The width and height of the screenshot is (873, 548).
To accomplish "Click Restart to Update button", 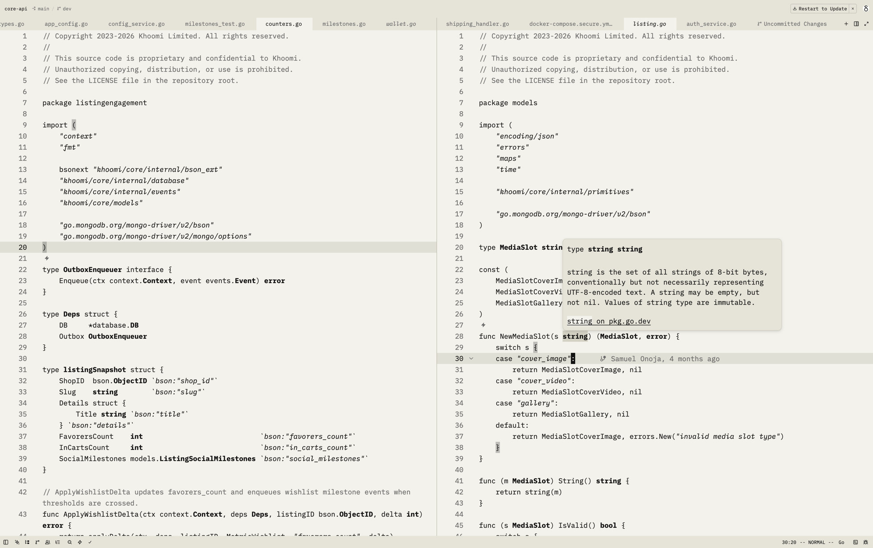I will (820, 8).
